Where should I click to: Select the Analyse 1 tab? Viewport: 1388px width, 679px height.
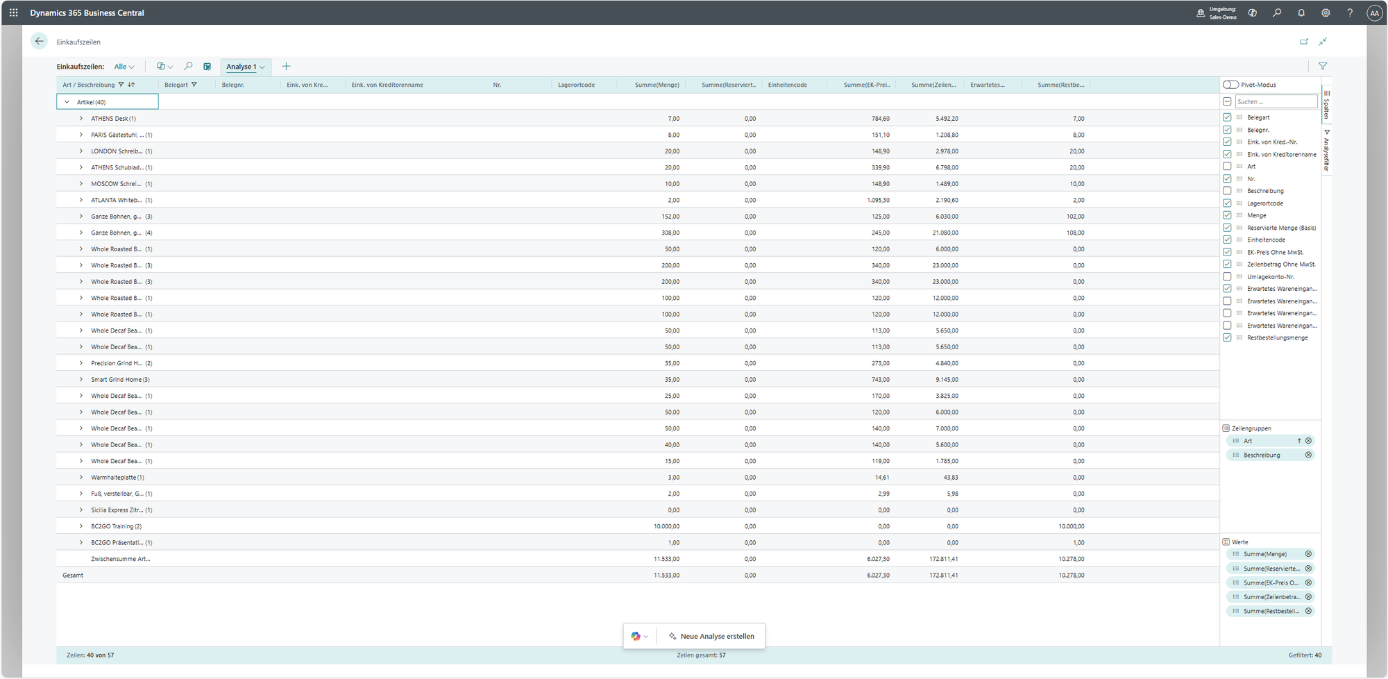(242, 67)
